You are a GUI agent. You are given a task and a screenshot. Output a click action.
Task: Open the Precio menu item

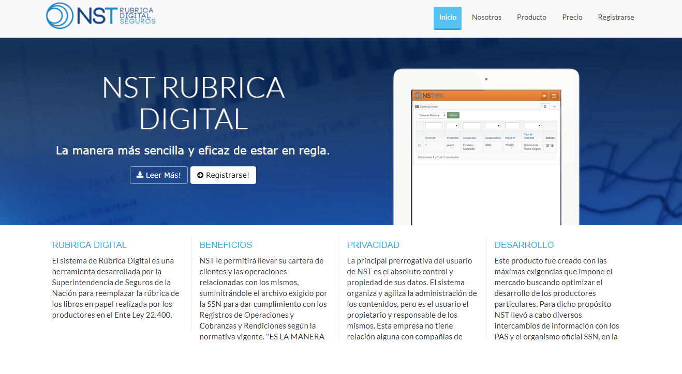pos(572,18)
